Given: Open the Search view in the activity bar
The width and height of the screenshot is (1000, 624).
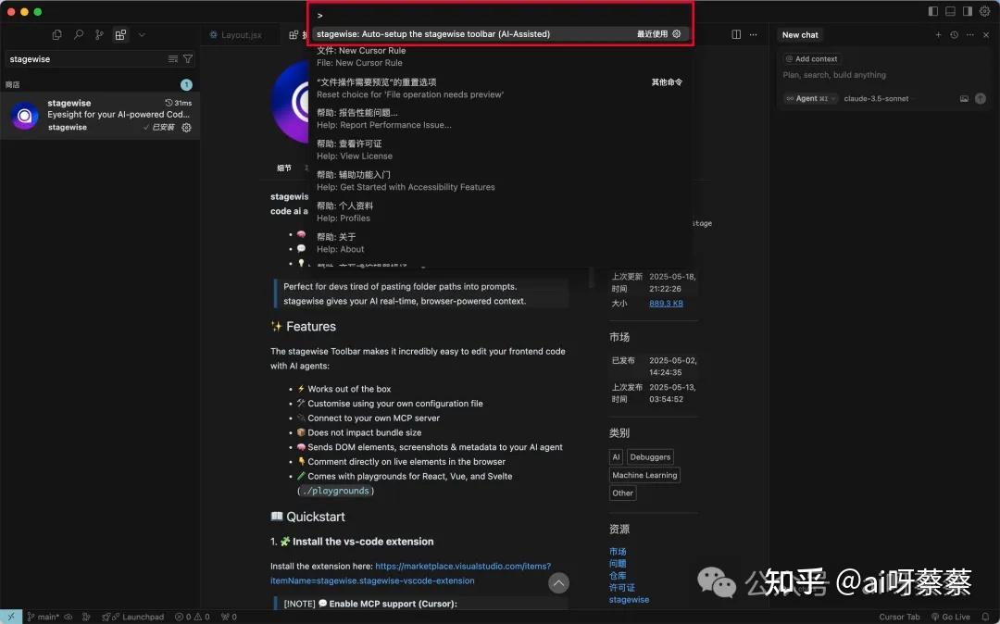Looking at the screenshot, I should [x=79, y=32].
